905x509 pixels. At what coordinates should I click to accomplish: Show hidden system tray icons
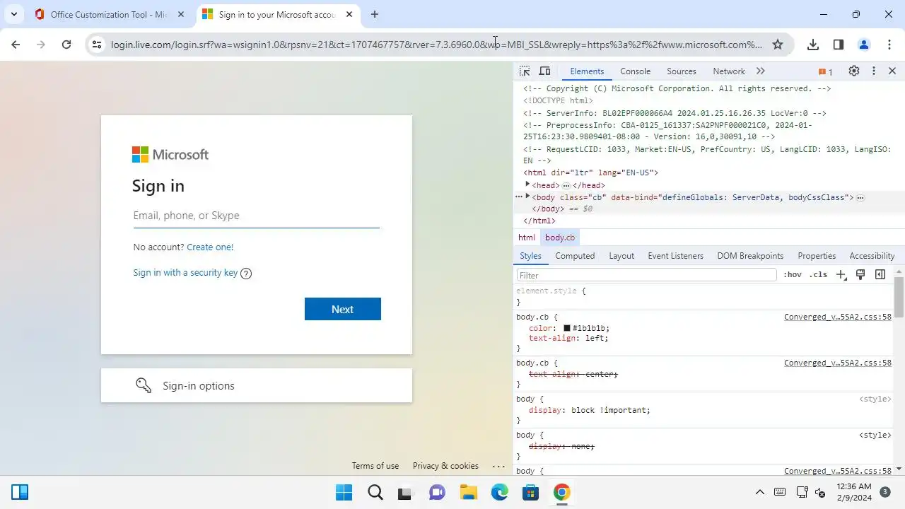(760, 493)
